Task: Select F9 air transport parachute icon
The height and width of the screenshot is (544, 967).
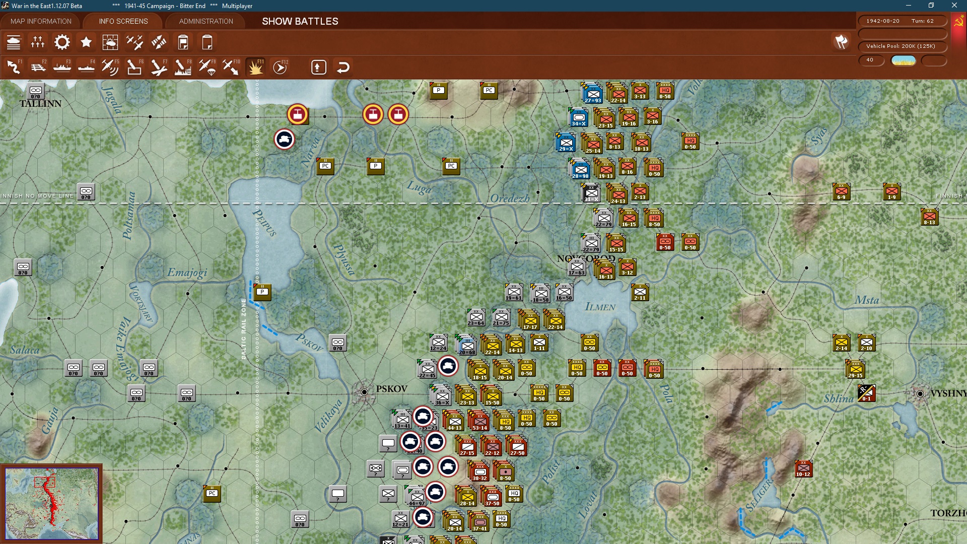Action: click(207, 67)
